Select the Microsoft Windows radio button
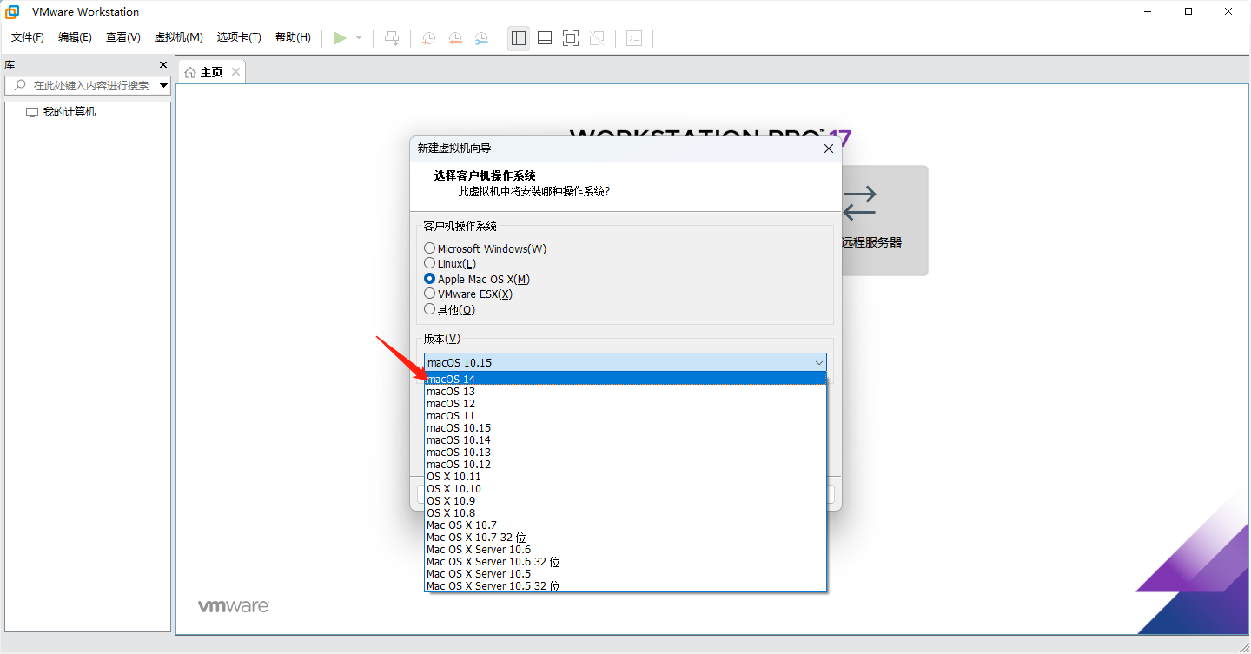This screenshot has width=1251, height=654. click(x=429, y=248)
